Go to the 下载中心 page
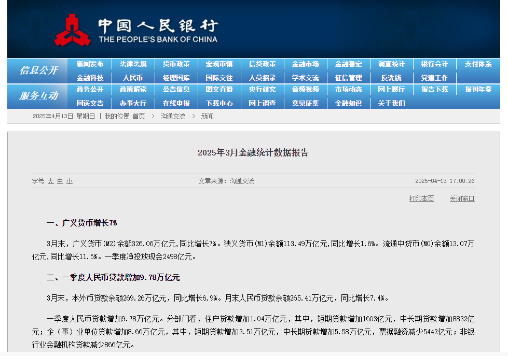Viewport: 508px width, 356px height. pos(219,103)
